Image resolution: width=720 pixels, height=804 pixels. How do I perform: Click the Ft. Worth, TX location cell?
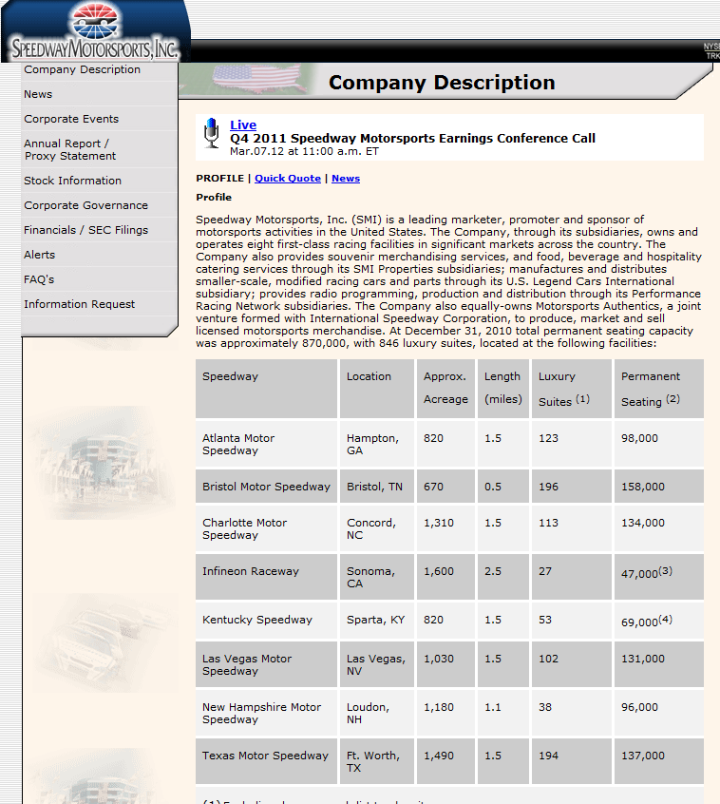pyautogui.click(x=377, y=761)
